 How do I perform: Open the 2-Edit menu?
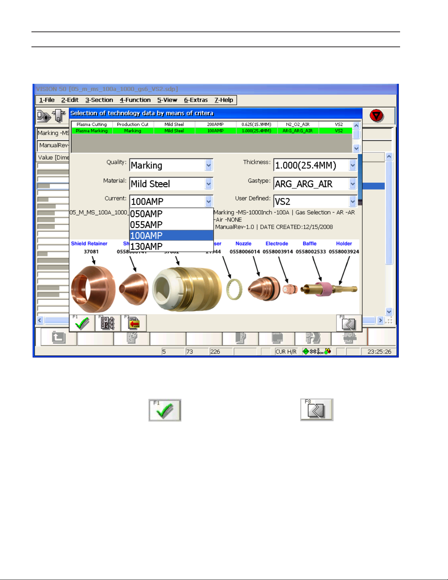70,100
